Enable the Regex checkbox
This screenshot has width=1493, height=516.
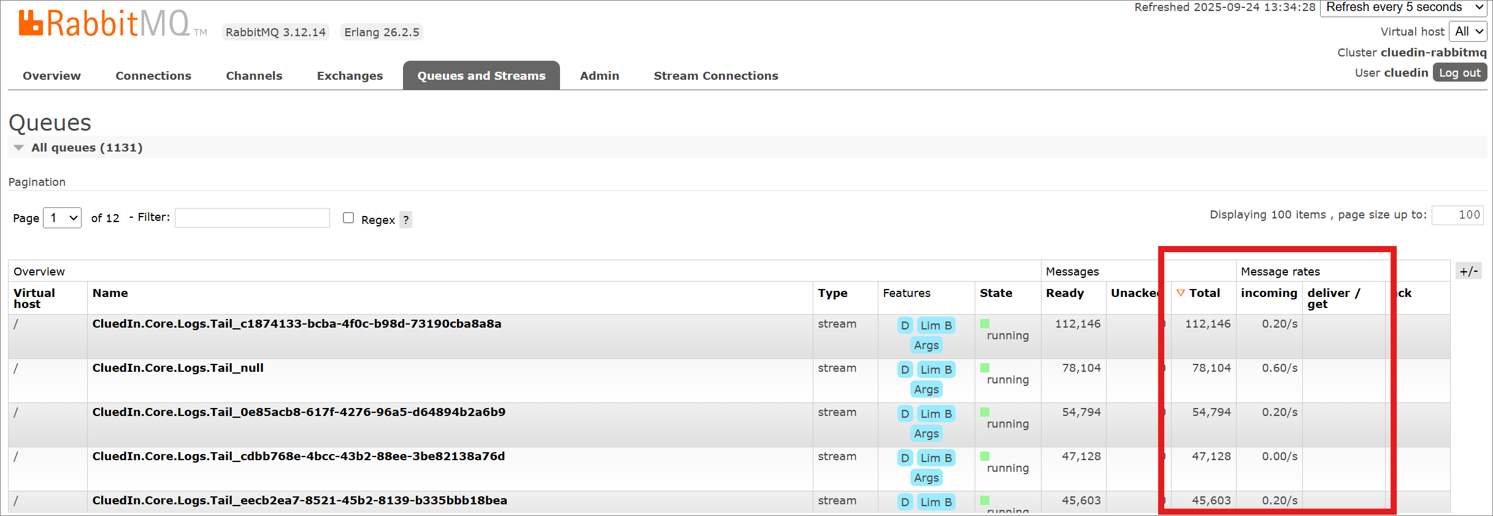(348, 218)
